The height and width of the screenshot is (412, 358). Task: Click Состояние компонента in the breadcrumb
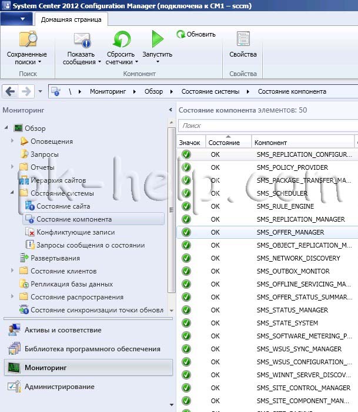point(292,92)
